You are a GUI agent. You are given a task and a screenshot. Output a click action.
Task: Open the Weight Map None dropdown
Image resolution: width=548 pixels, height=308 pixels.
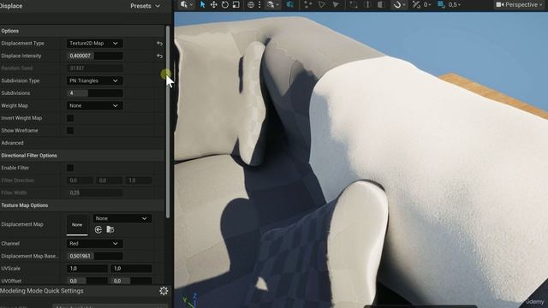click(95, 105)
